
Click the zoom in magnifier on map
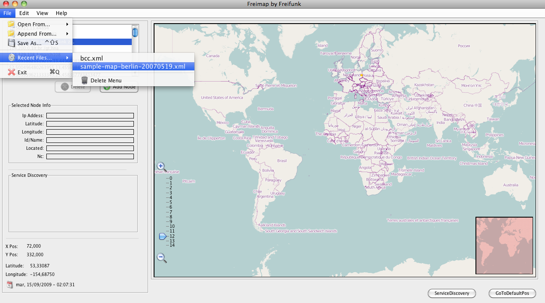pos(161,166)
